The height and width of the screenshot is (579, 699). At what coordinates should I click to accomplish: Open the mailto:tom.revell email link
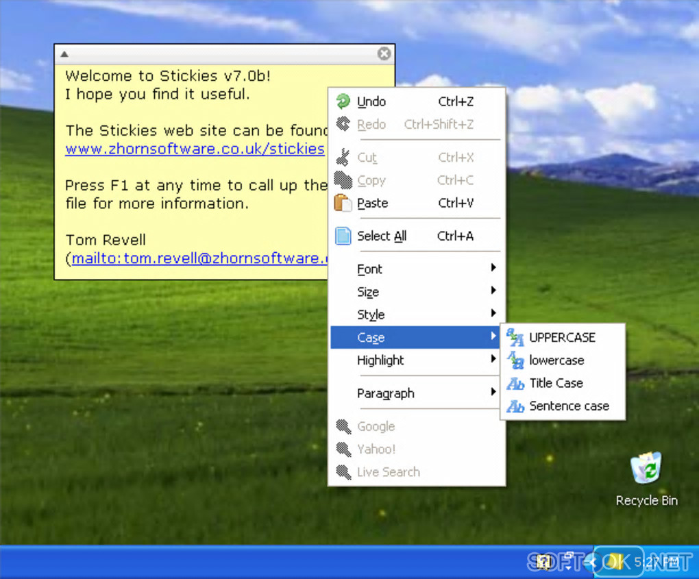(199, 258)
